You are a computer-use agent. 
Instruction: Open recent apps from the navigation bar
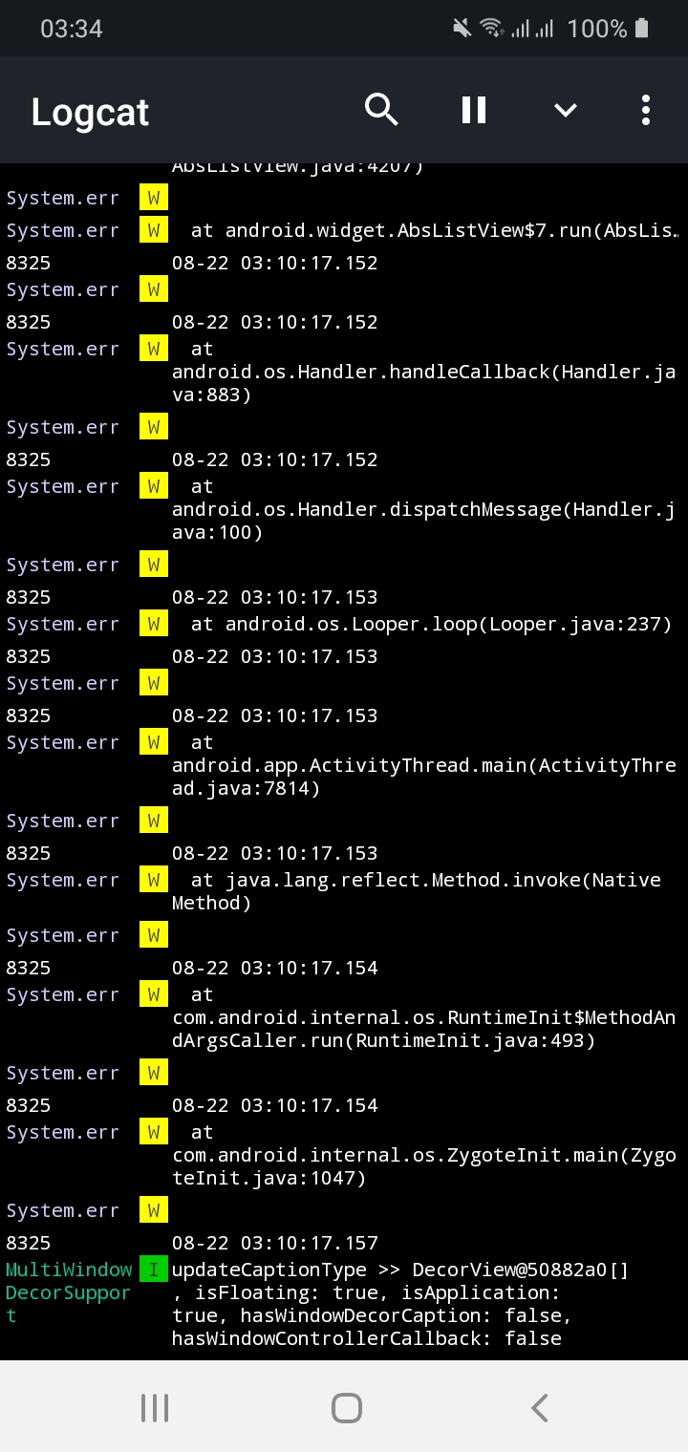(x=154, y=1406)
